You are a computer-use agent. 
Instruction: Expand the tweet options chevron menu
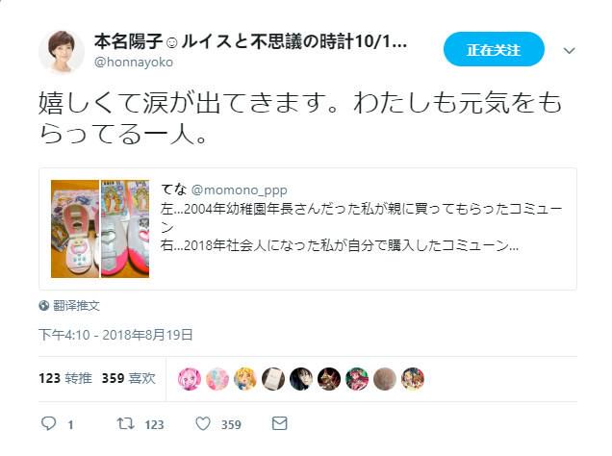569,51
